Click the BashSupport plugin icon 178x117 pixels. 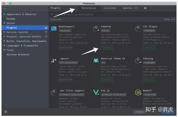pos(54,29)
